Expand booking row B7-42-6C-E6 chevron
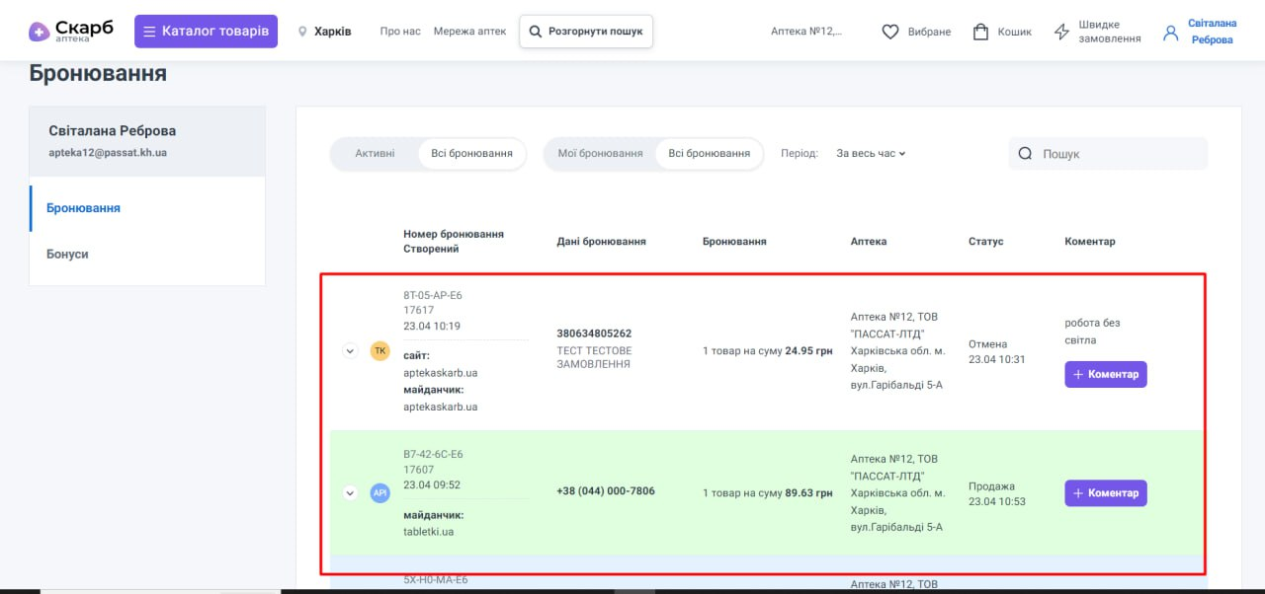 (x=349, y=492)
